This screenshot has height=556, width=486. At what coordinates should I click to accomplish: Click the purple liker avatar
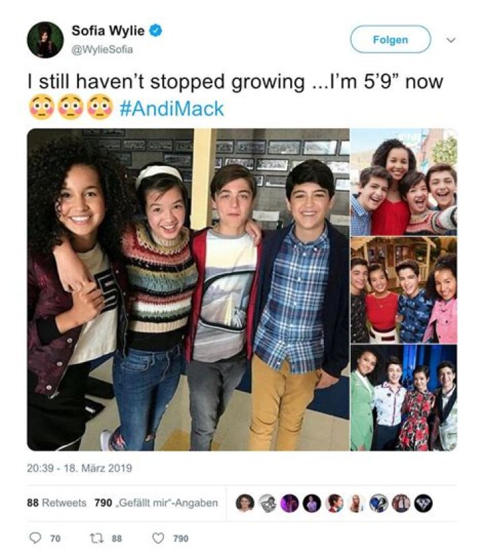[290, 503]
